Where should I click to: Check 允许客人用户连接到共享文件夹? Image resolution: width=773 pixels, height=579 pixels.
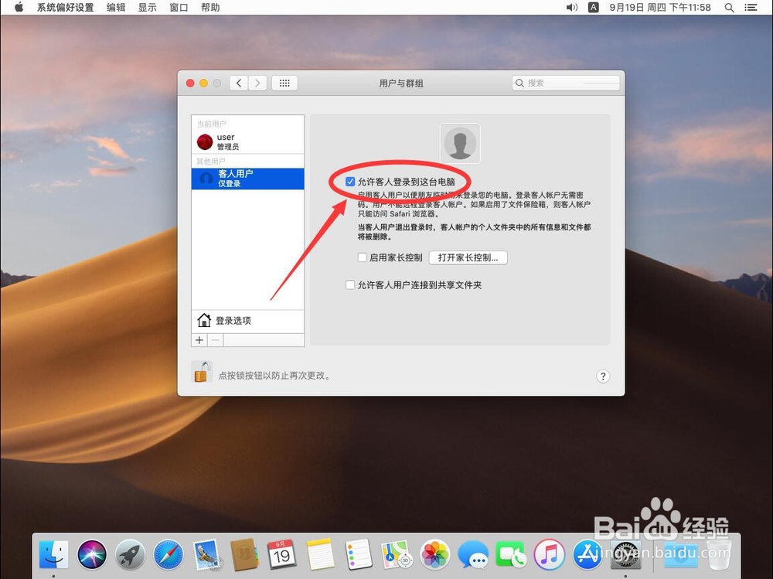click(x=350, y=284)
